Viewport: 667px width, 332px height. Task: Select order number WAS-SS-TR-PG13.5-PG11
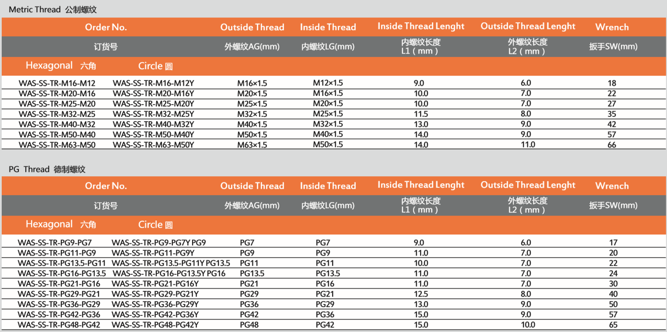[62, 263]
